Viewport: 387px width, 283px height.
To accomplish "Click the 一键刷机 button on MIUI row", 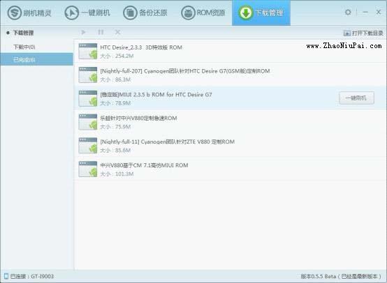I will click(x=357, y=98).
